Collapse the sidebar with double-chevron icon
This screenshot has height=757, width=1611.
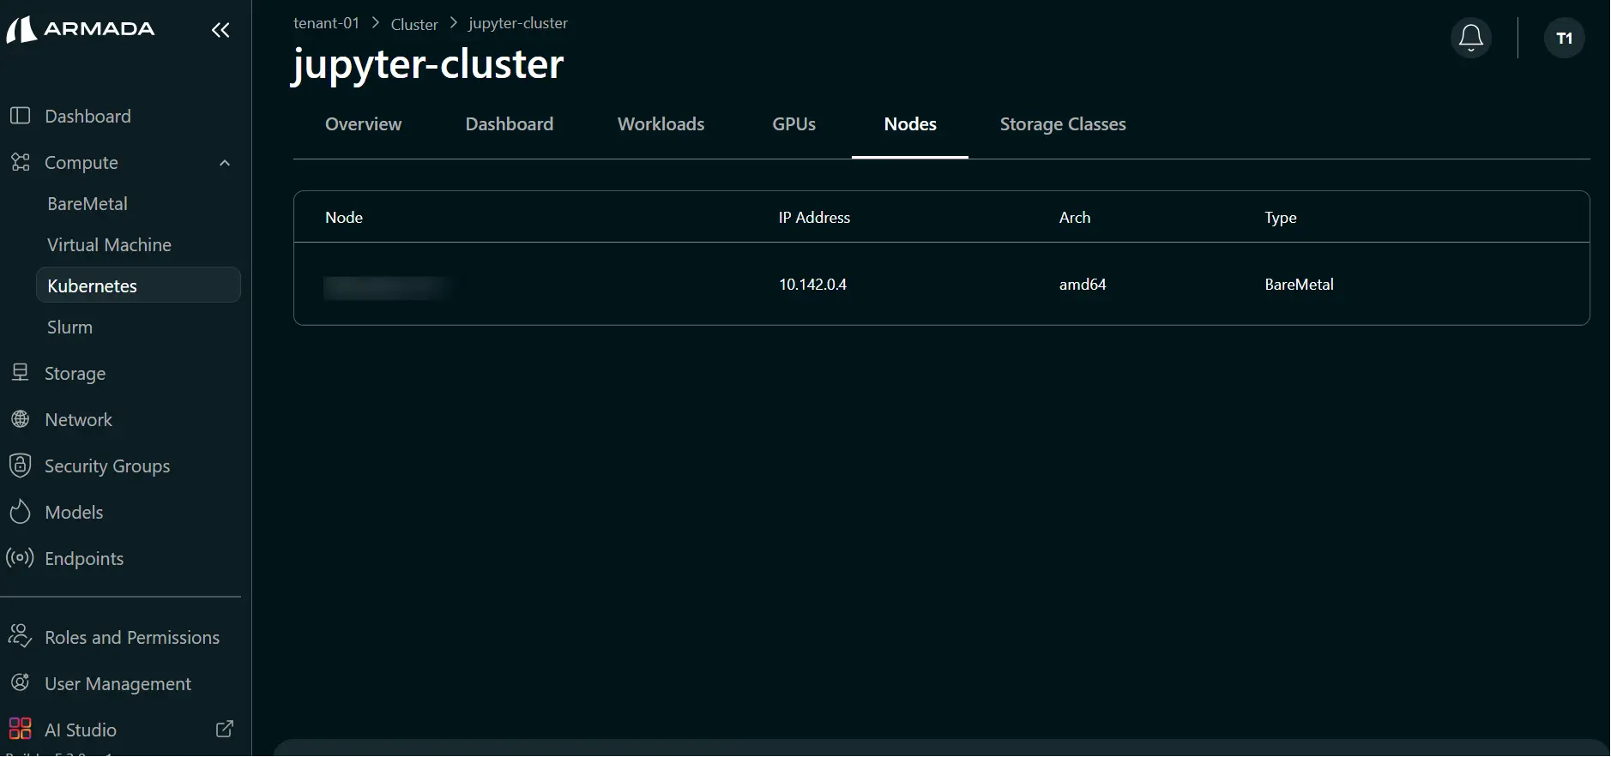[220, 30]
